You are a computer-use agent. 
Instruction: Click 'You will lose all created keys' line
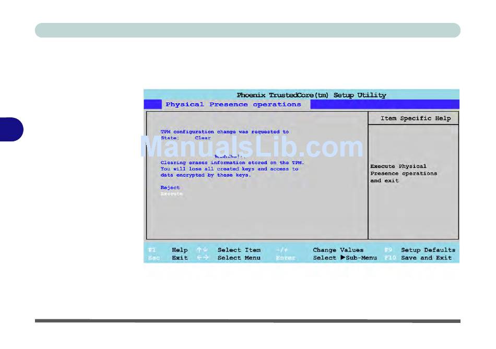pos(229,169)
